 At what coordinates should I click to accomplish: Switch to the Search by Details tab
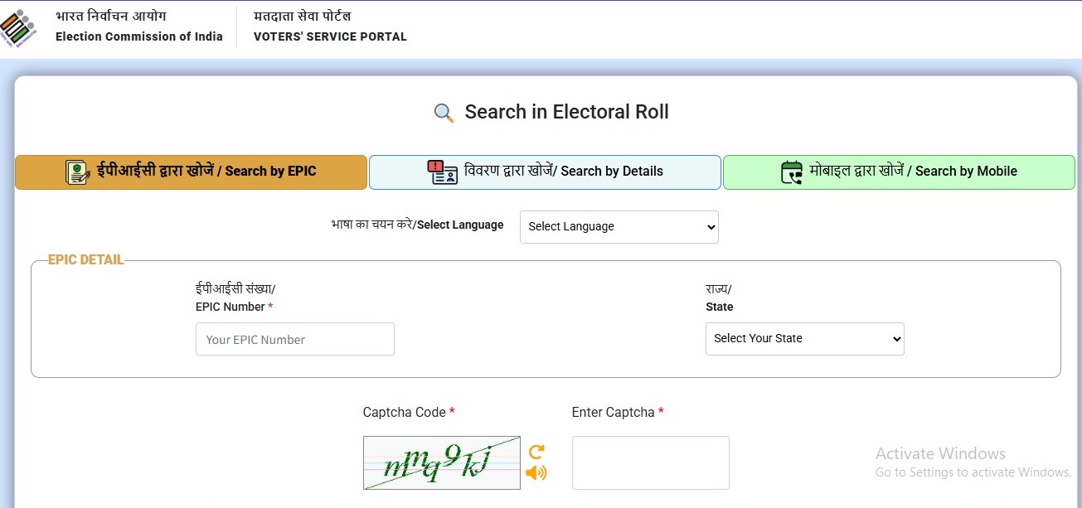[x=545, y=172]
